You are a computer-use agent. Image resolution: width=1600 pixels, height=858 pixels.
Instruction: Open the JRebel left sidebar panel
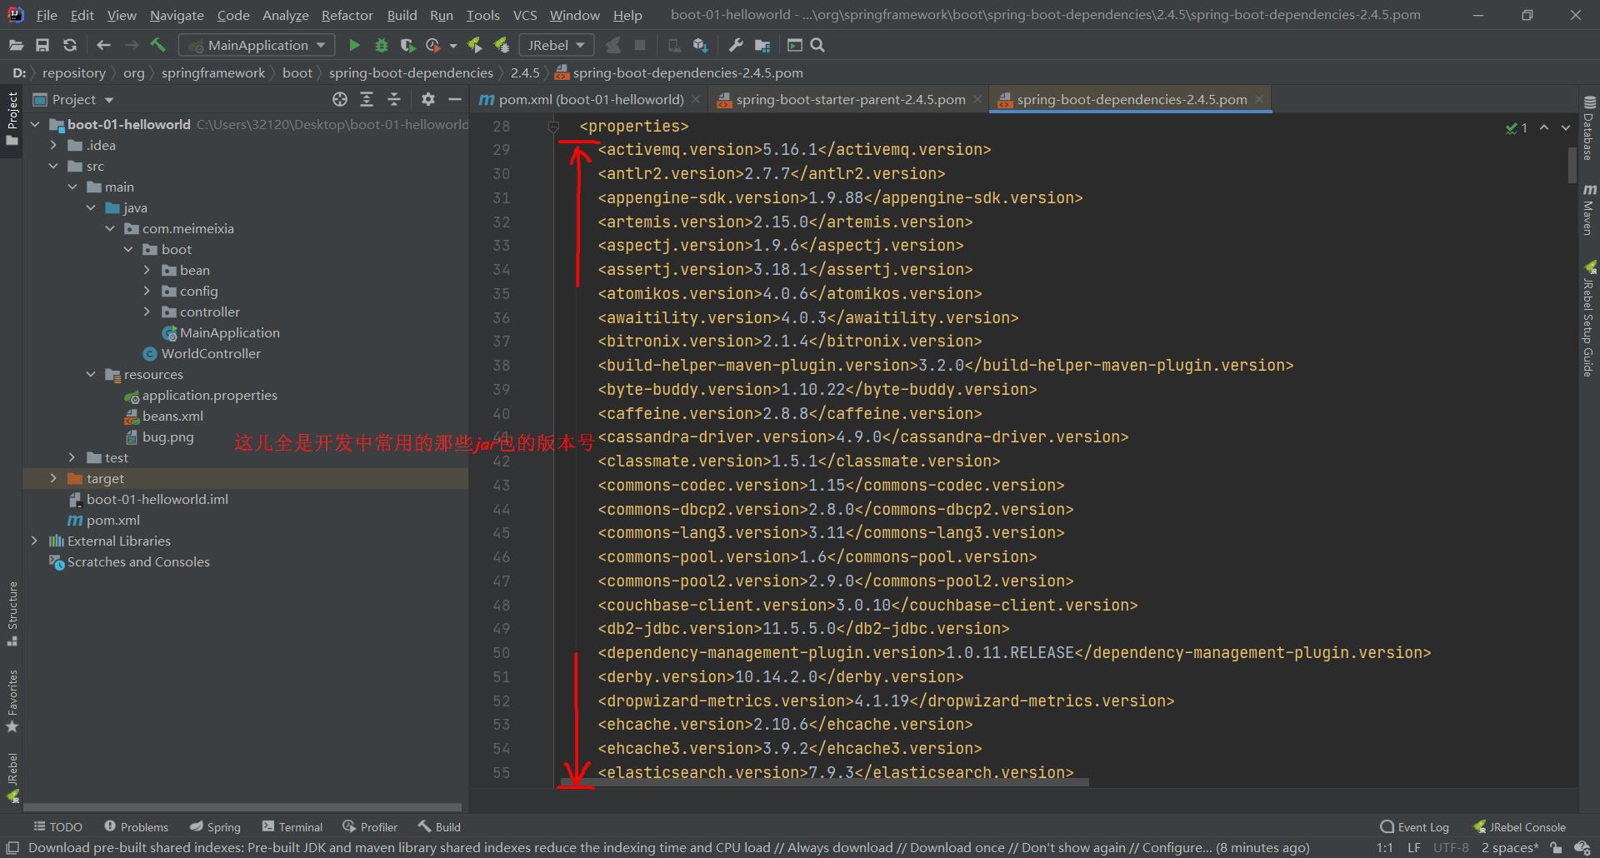(x=12, y=777)
